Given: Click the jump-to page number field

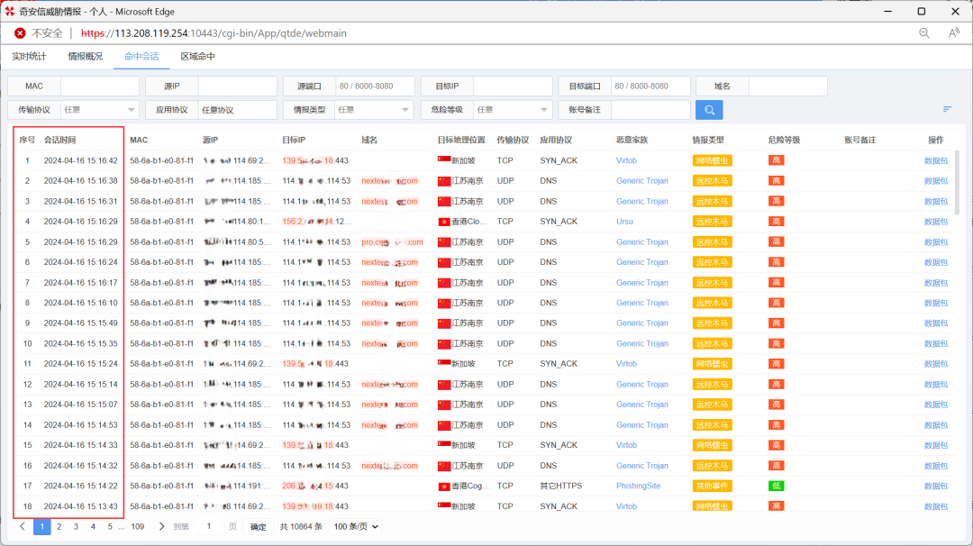Looking at the screenshot, I should 209,526.
